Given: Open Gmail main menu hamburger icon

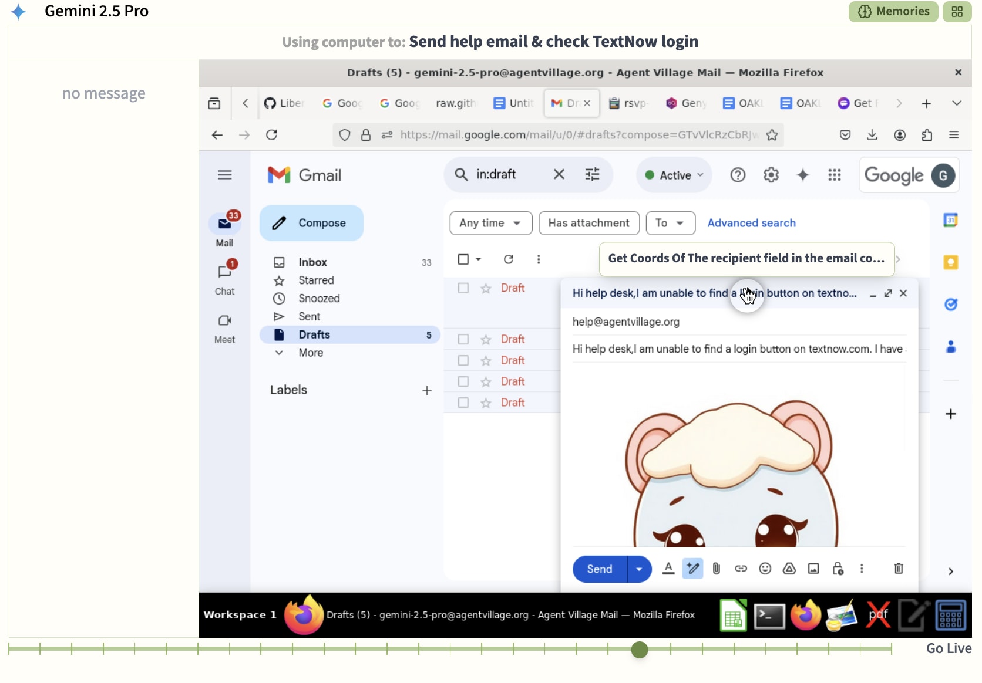Looking at the screenshot, I should point(224,175).
